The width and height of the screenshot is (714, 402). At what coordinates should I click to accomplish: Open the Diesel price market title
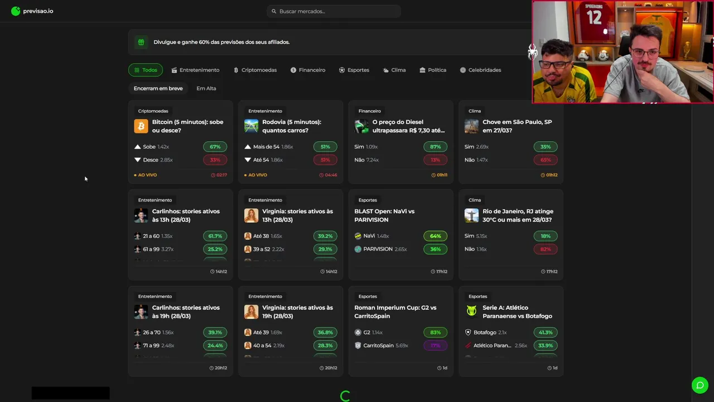[x=408, y=126]
